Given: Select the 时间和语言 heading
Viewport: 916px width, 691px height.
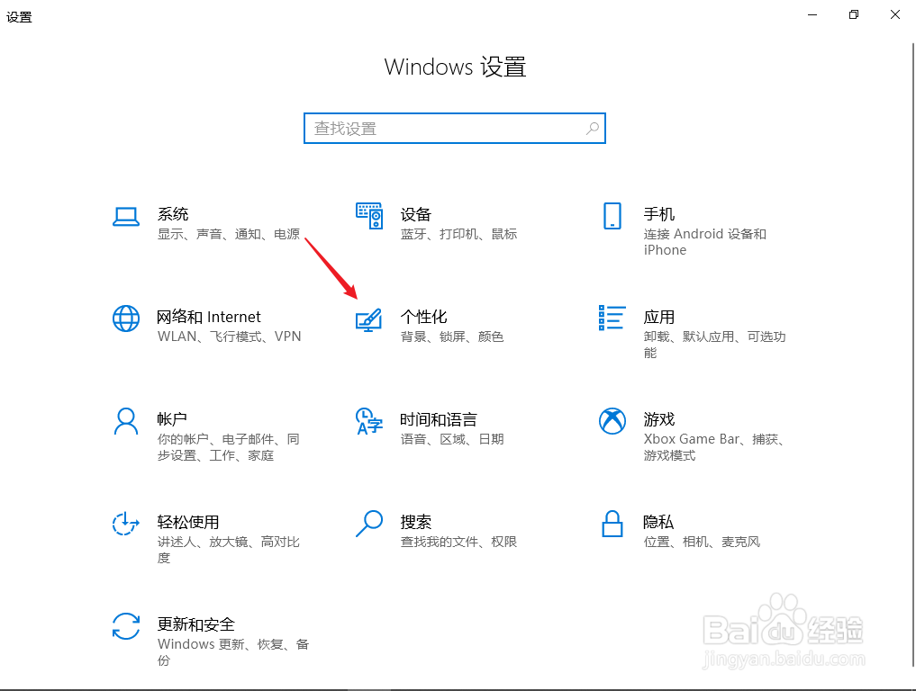Looking at the screenshot, I should click(439, 419).
